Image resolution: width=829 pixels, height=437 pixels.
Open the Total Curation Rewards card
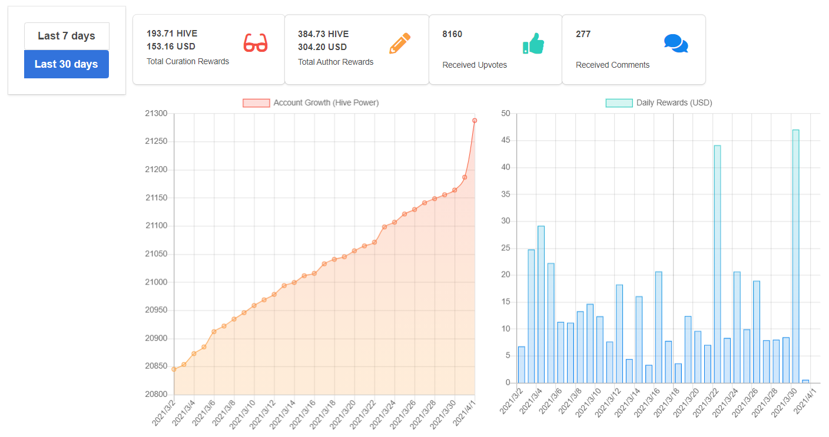coord(209,49)
